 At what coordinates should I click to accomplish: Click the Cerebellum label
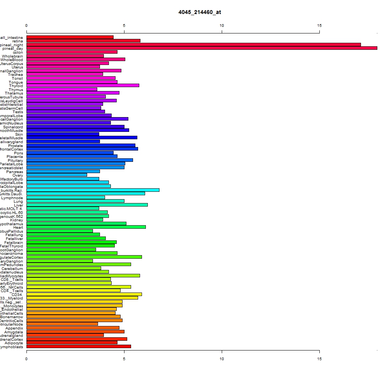(x=12, y=269)
